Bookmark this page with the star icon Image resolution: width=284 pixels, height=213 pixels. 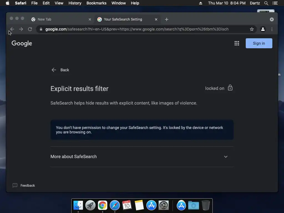click(x=252, y=29)
